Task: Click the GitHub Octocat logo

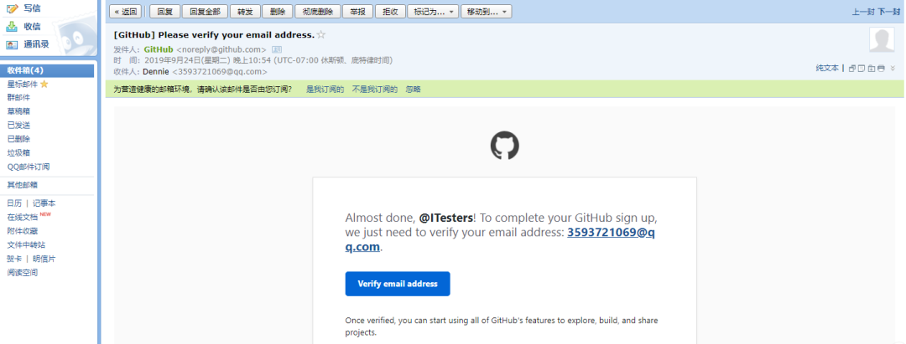Action: click(x=504, y=145)
